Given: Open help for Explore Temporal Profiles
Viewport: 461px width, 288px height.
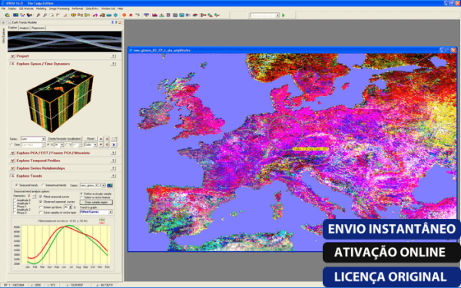Looking at the screenshot, I should [114, 161].
